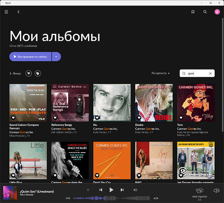Open play options dropdown arrow
This screenshot has height=203, width=224.
point(56,57)
